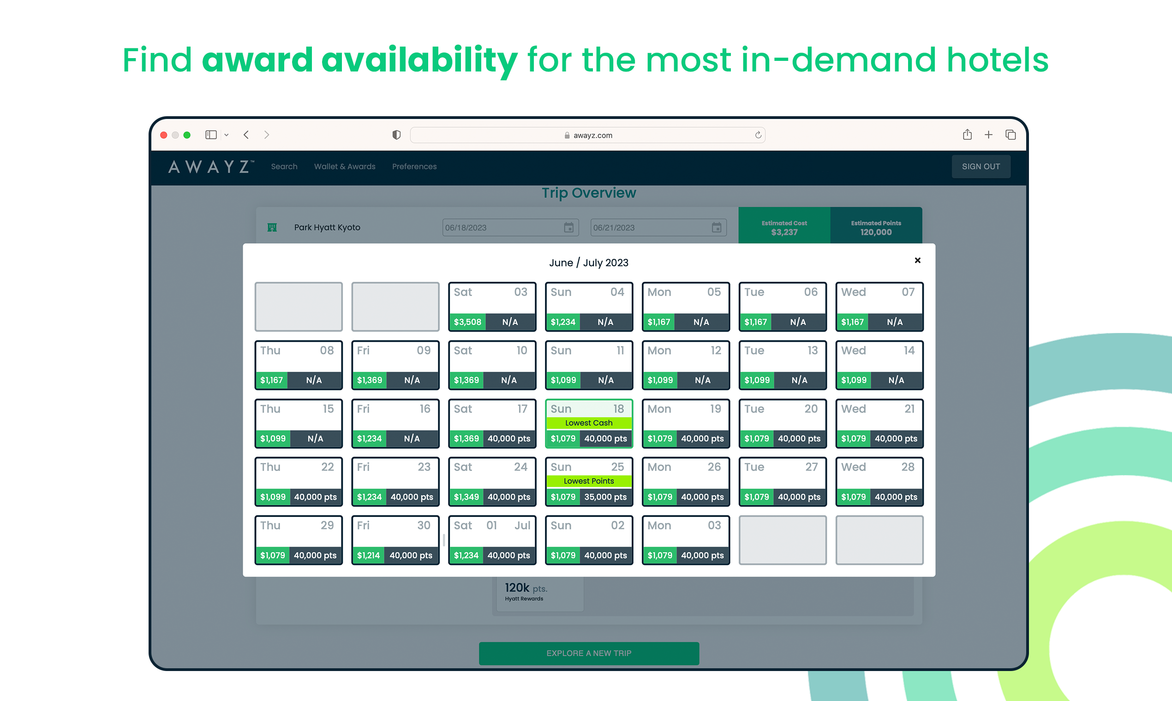Pick Fri 30 with $1,214 rate
1172x701 pixels.
tap(395, 541)
